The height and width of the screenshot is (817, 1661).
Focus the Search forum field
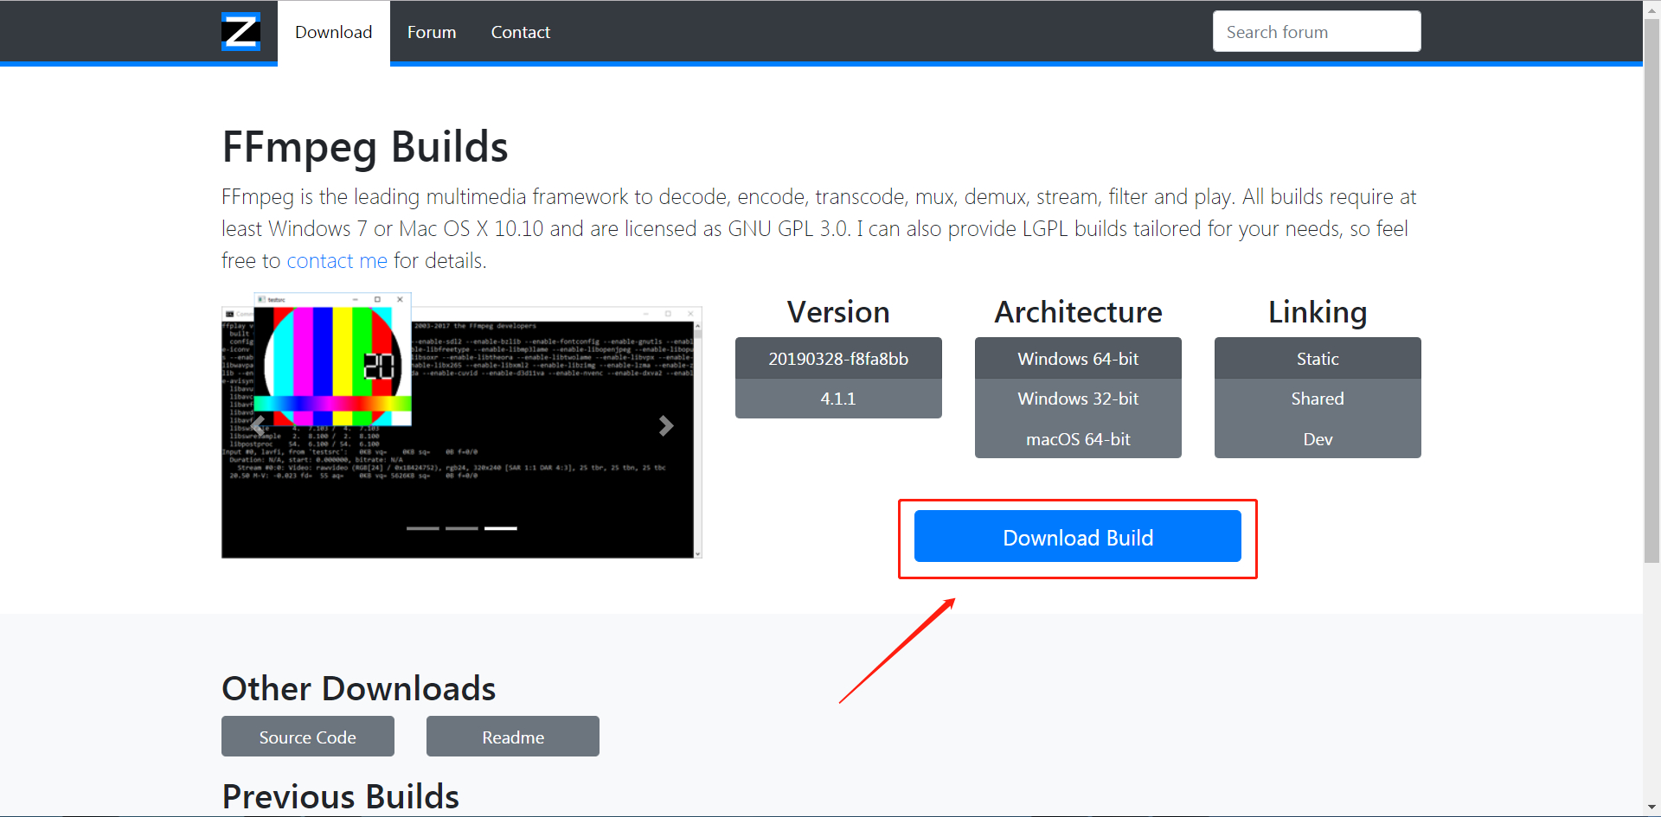click(1317, 31)
